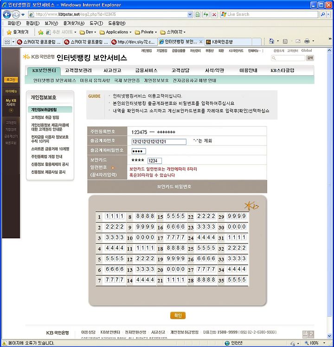Open 신용정보 제공사실 공시 side link
This screenshot has width=334, height=347.
[x=48, y=172]
